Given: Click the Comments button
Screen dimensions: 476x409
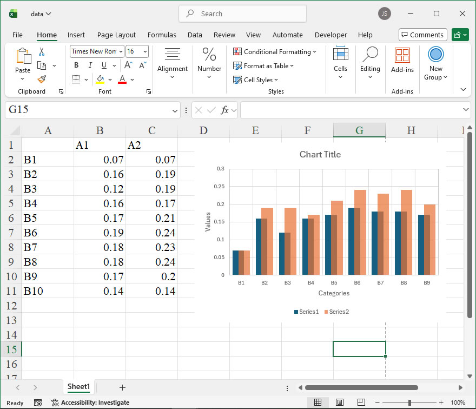Looking at the screenshot, I should [422, 35].
